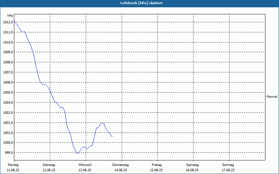Click the 'Mittwoch' day label

point(85,165)
